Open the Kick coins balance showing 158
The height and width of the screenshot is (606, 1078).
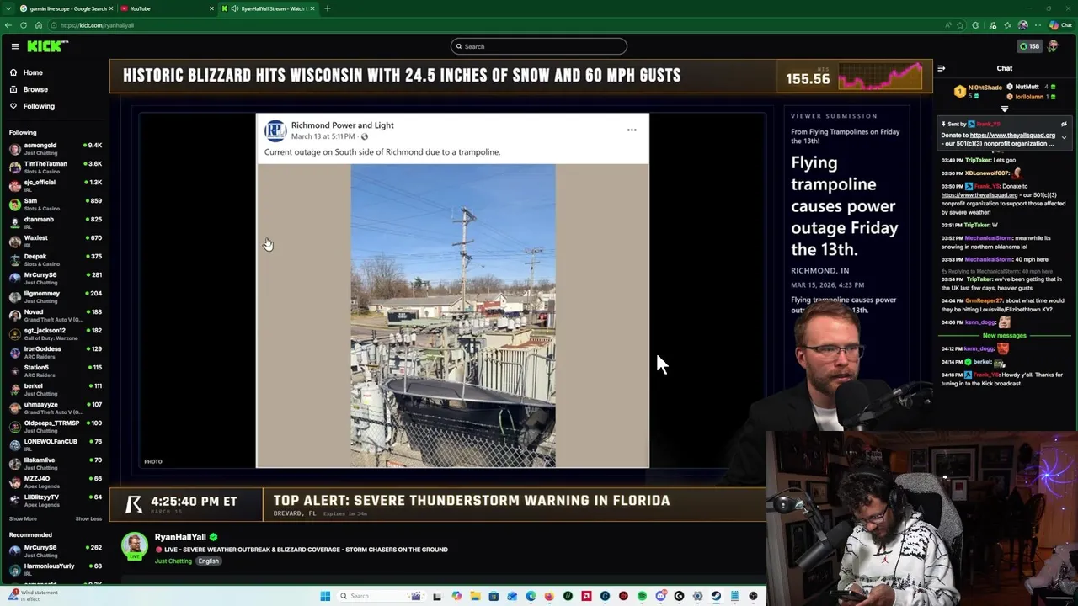(1029, 46)
